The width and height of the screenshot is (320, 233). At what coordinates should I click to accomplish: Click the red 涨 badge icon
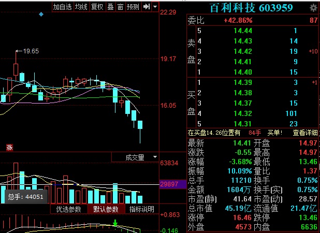(9, 148)
